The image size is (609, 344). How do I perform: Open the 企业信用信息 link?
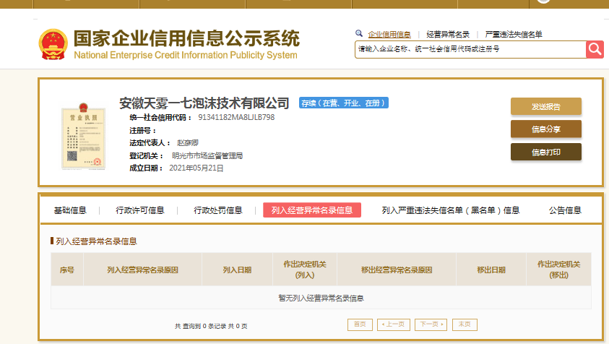(x=389, y=34)
